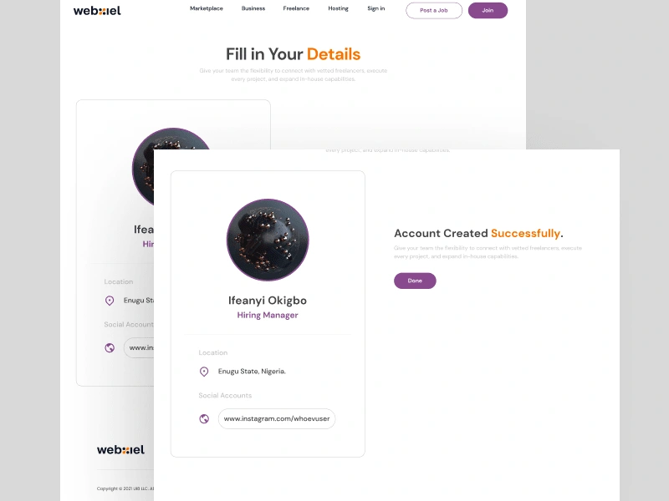
Task: Go to the Hosting navigation item
Action: pyautogui.click(x=339, y=8)
